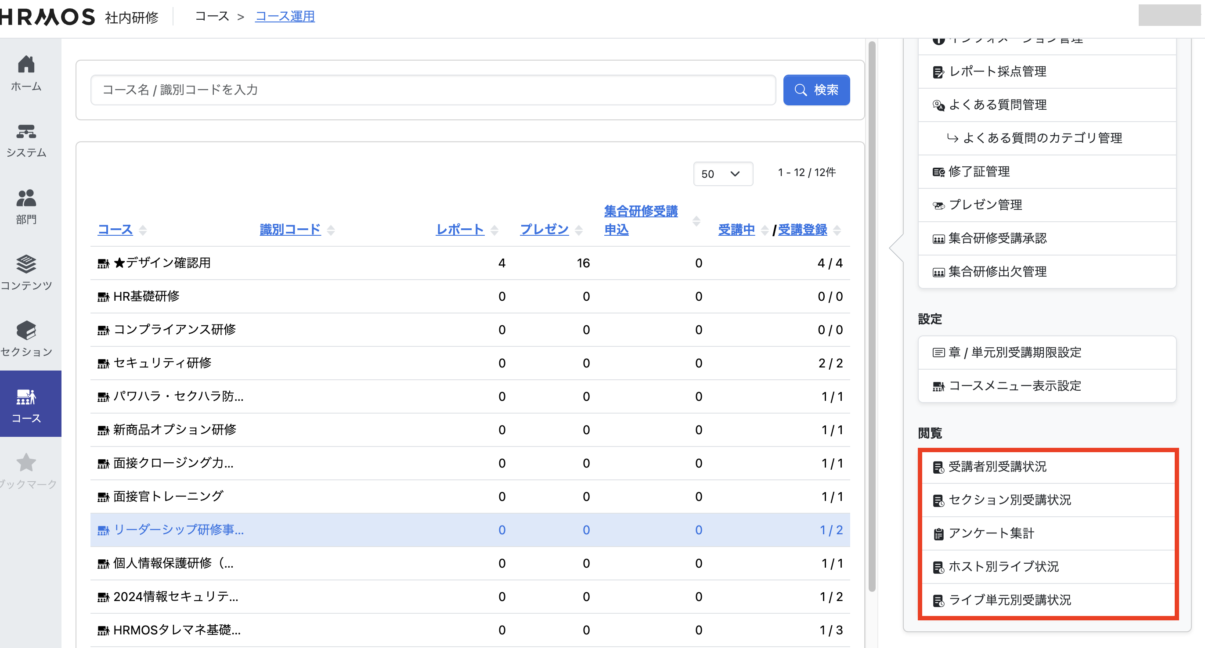Sort by プレゼン column arrows
Image resolution: width=1205 pixels, height=648 pixels.
pos(579,230)
